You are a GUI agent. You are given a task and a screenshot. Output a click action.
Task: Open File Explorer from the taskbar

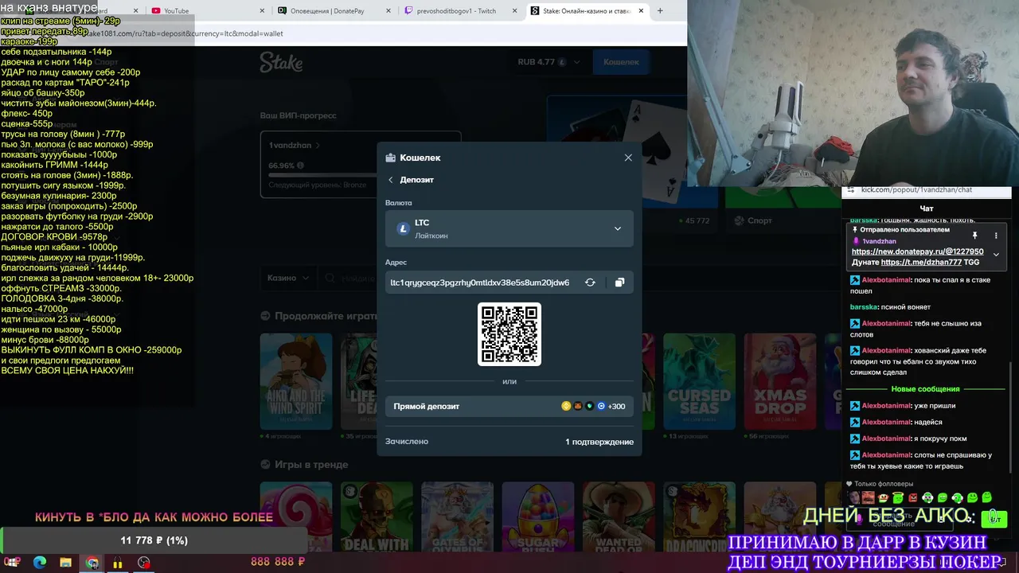(x=65, y=563)
